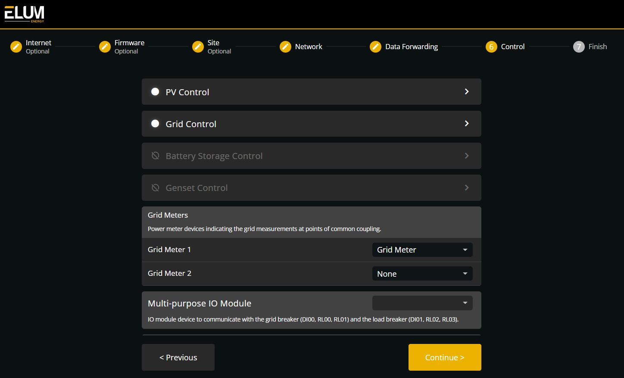Open the Grid Meter 1 dropdown
The image size is (624, 378).
422,250
